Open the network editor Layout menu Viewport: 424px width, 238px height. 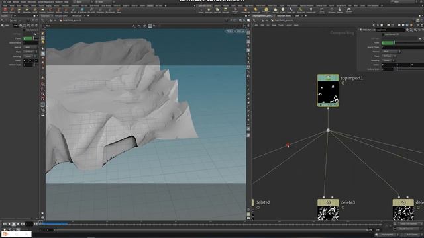click(x=289, y=25)
